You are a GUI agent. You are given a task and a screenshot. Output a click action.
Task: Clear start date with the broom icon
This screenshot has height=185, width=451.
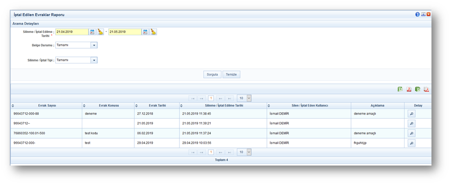click(100, 32)
